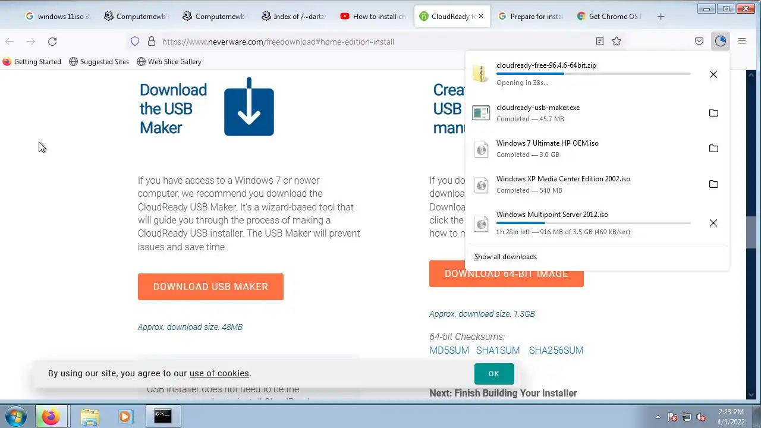Show Windows XP Media Center iso in folder
Screen dimensions: 761x428
(713, 184)
